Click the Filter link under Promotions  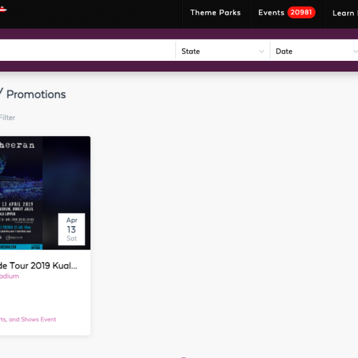7,118
